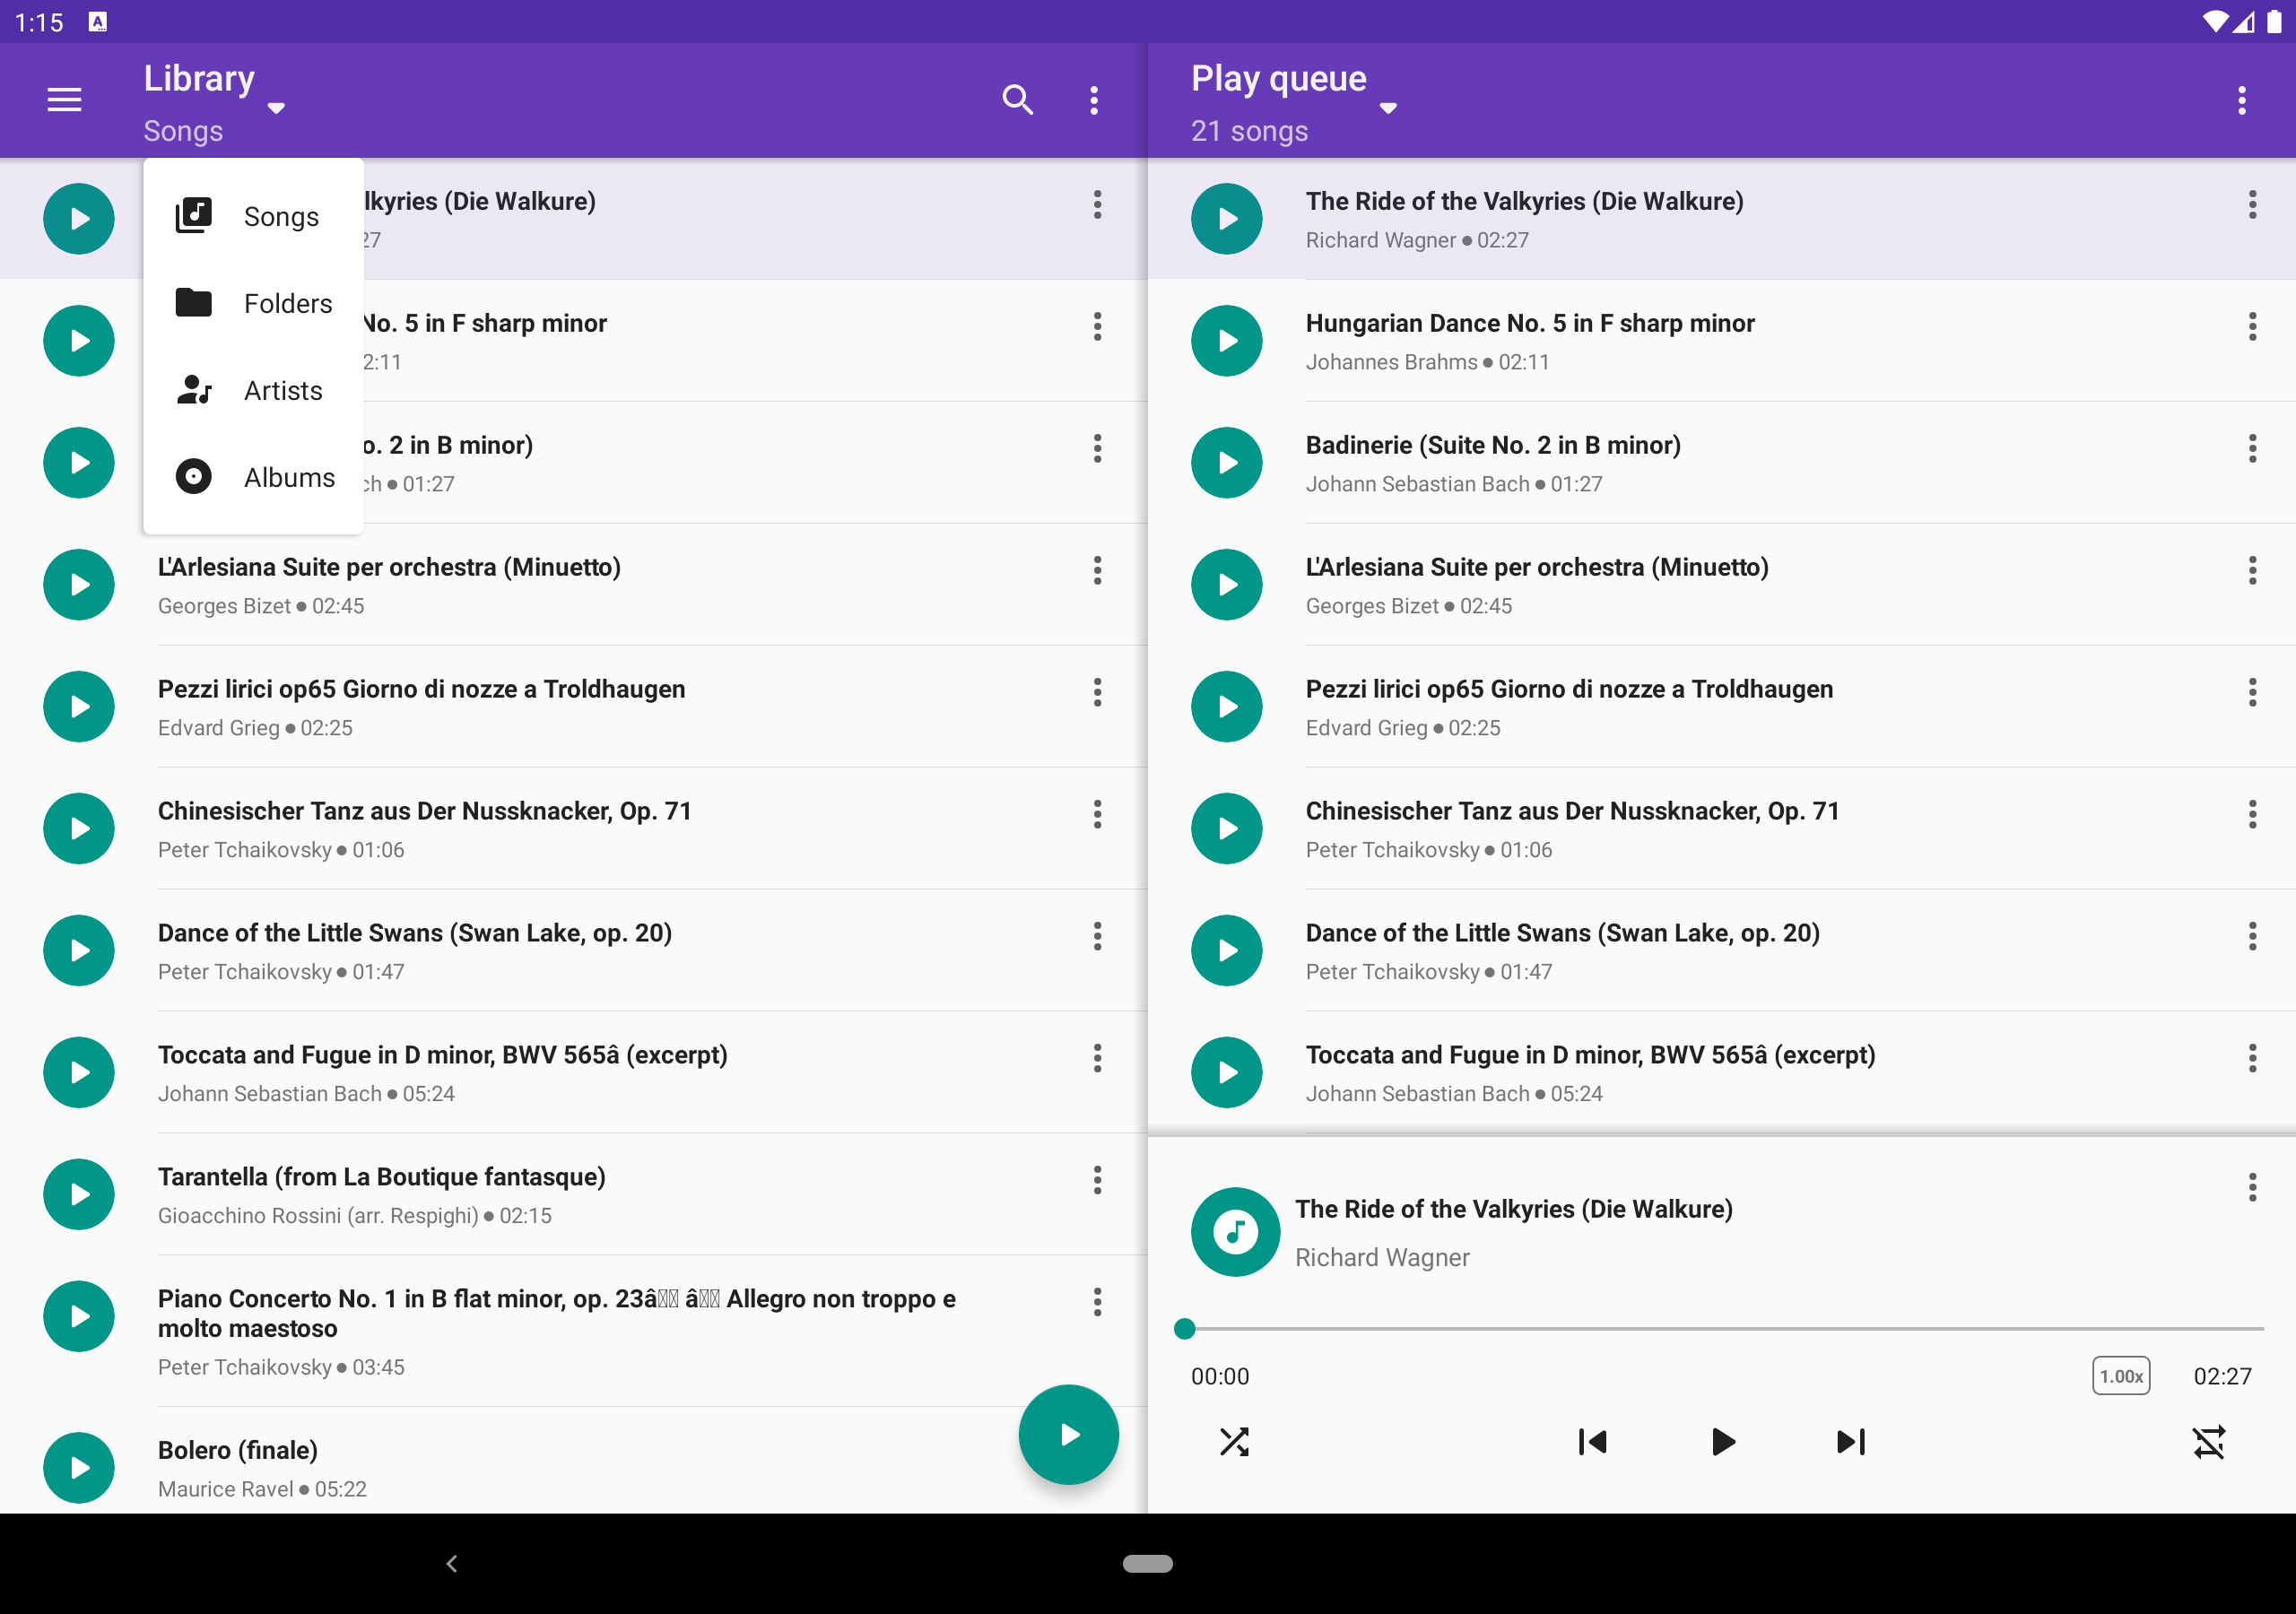Open the hamburger navigation menu

(65, 100)
